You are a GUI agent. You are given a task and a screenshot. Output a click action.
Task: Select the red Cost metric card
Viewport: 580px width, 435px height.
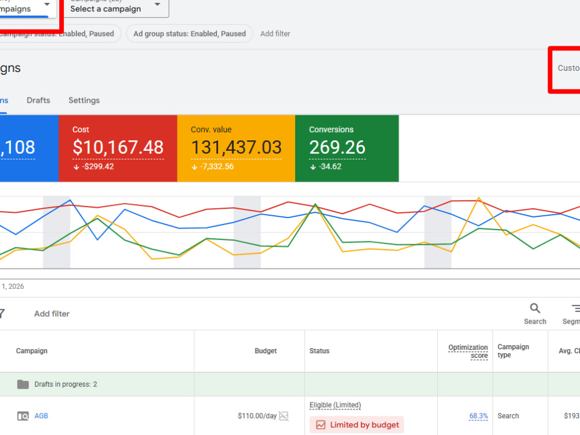pos(118,148)
